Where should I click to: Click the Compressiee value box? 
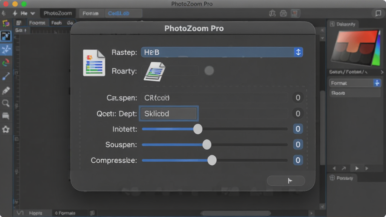[x=298, y=160]
